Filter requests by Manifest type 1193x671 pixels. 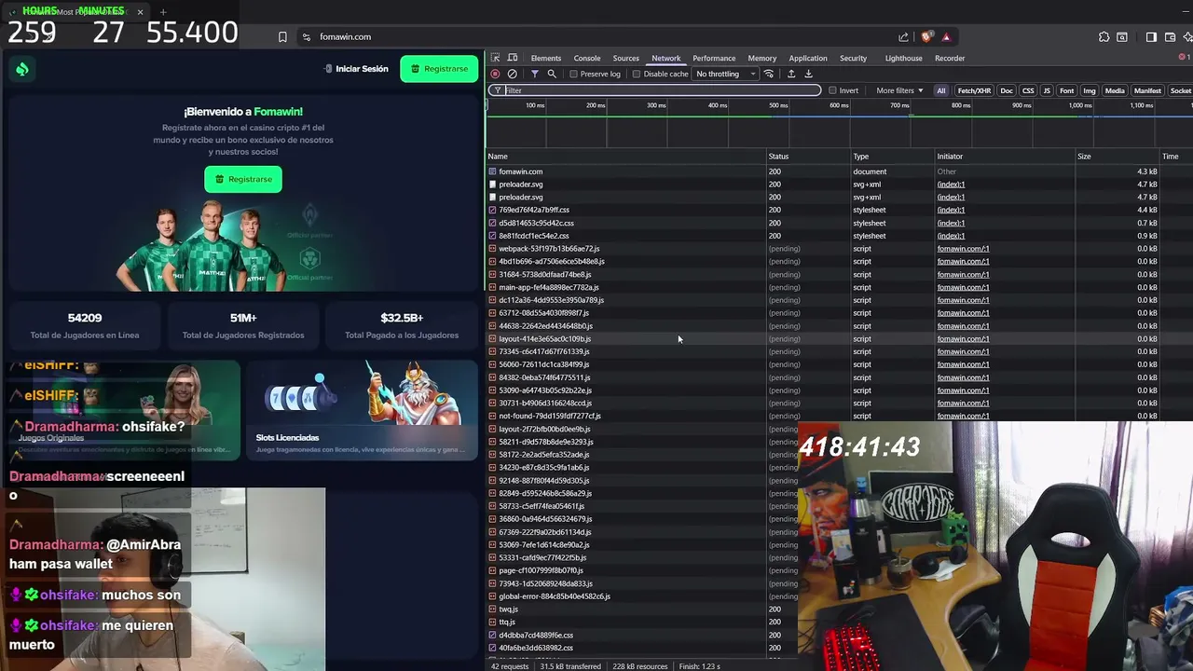[1147, 90]
